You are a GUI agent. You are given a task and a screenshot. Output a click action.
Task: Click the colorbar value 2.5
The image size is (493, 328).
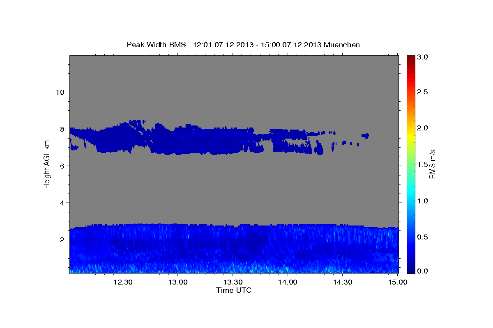pyautogui.click(x=423, y=92)
